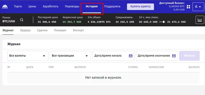Click the ВАЛЮТА column header

point(80,67)
